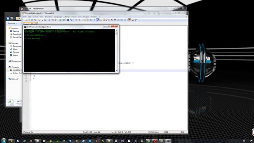Open the Settings menu
This screenshot has width=254, height=143.
click(x=66, y=17)
